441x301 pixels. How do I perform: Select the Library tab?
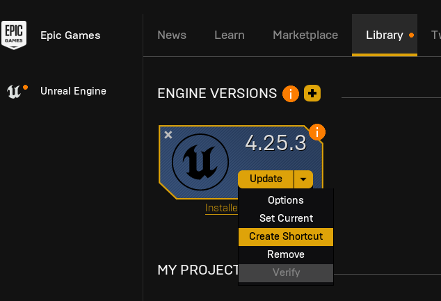click(385, 35)
